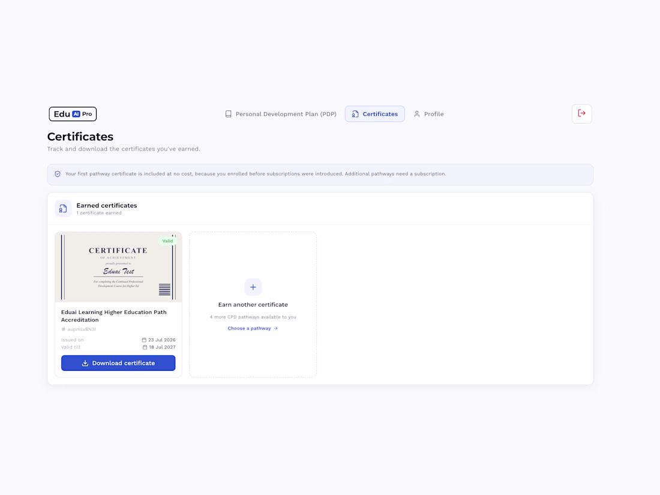Click the hash icon beside the certificate ID
The height and width of the screenshot is (495, 660).
(x=64, y=329)
